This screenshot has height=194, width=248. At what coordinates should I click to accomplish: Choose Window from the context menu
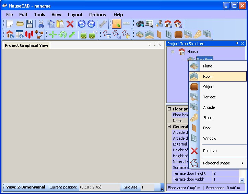[x=218, y=138]
